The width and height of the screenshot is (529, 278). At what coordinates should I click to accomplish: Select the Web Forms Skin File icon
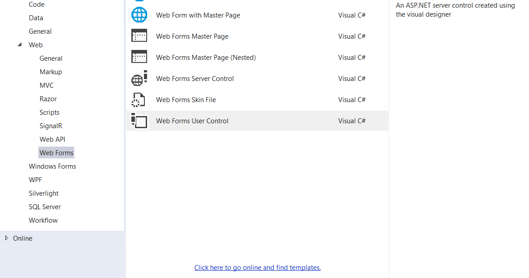(139, 100)
